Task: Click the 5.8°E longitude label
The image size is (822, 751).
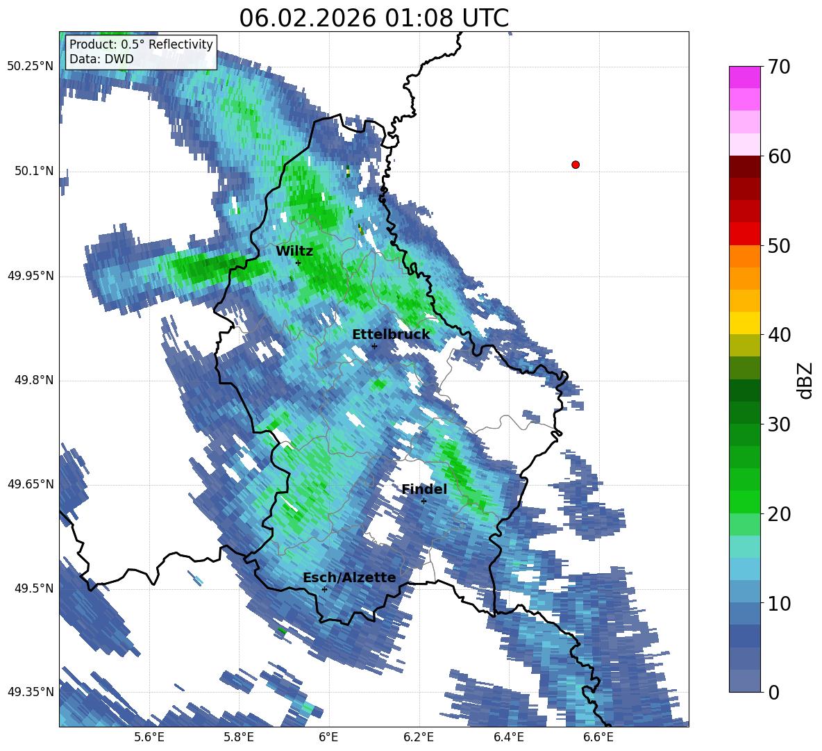Action: tap(239, 737)
